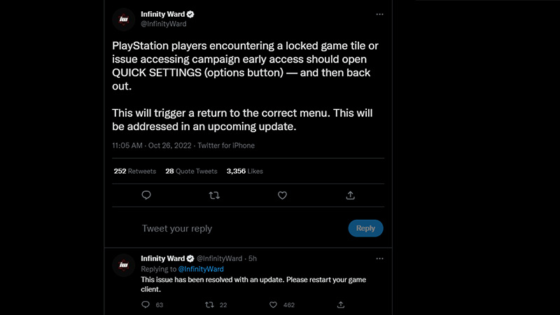View the 3,356 Likes list
The image size is (560, 315).
pos(244,171)
